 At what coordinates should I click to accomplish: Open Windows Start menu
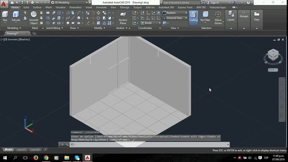5,158
